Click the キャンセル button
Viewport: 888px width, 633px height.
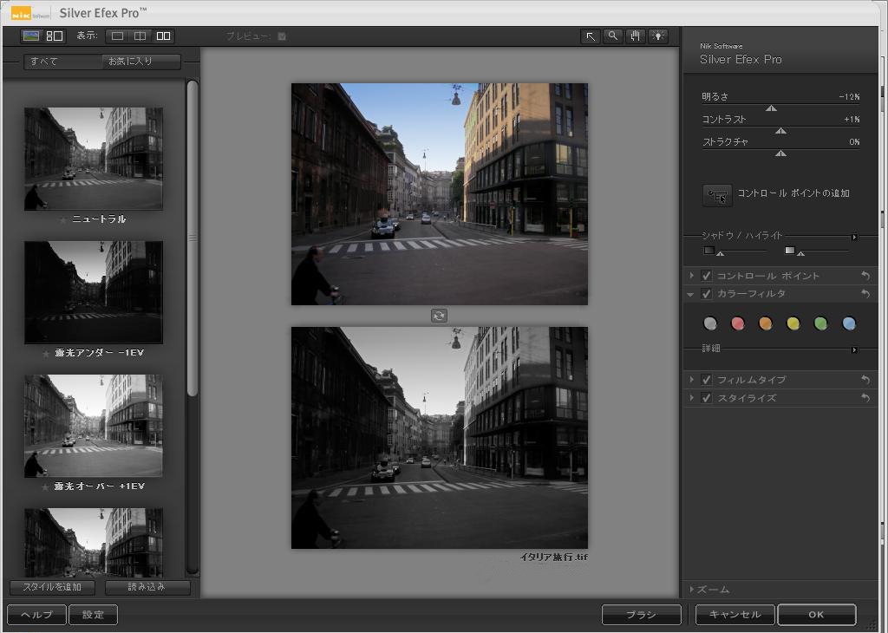point(735,615)
